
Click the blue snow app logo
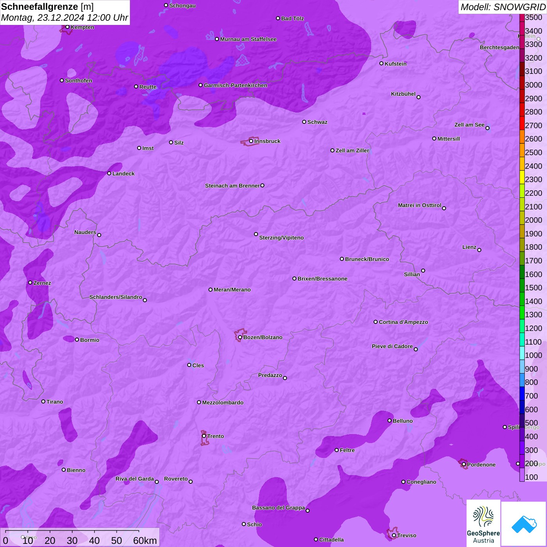pos(524,524)
